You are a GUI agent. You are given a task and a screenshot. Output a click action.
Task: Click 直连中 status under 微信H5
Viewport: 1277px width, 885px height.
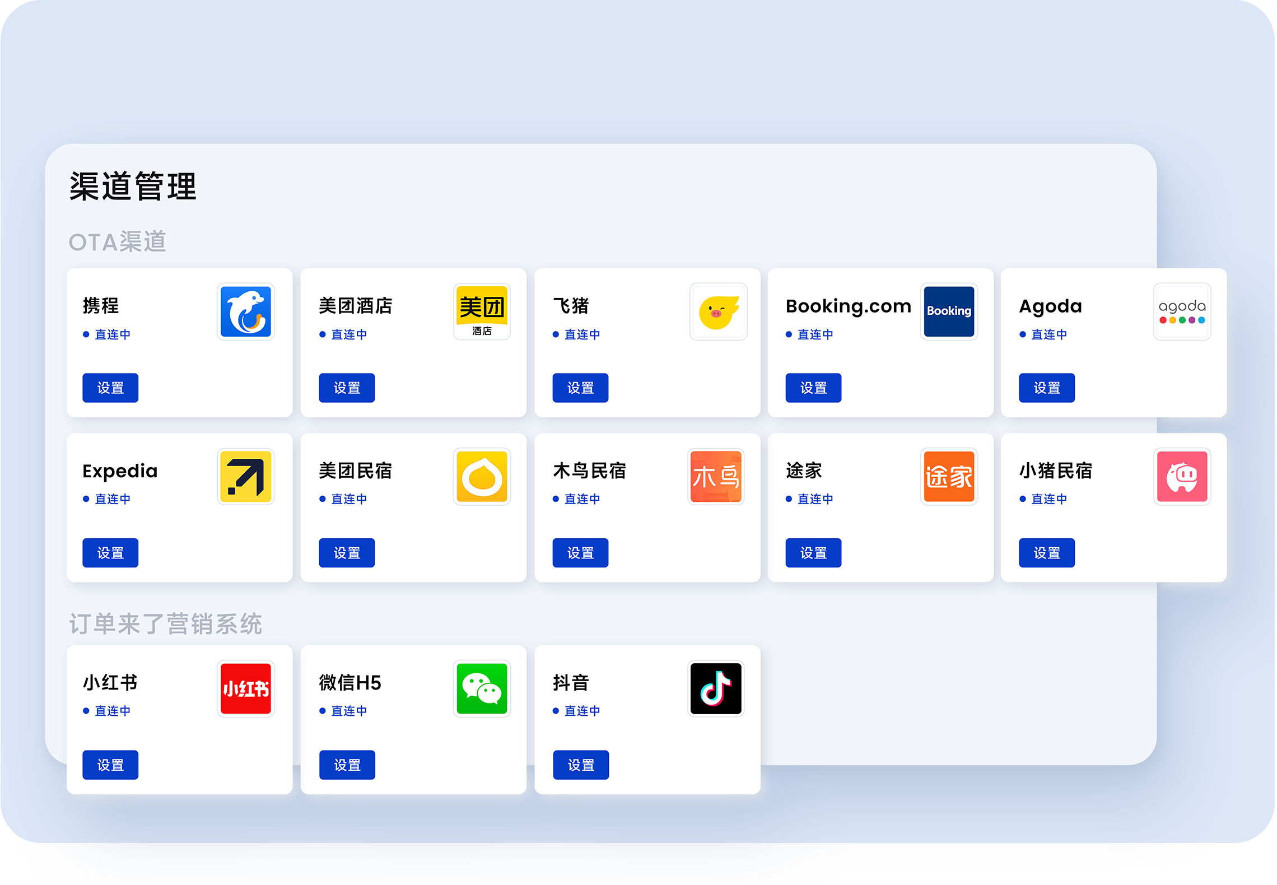click(x=343, y=711)
